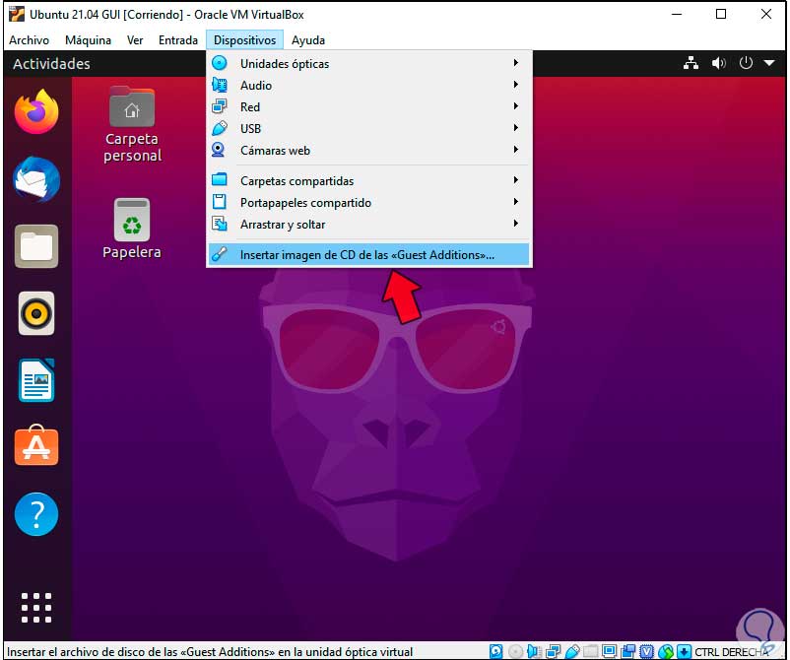Click optical disc indicator in status bar
Image resolution: width=790 pixels, height=660 pixels.
tap(515, 651)
